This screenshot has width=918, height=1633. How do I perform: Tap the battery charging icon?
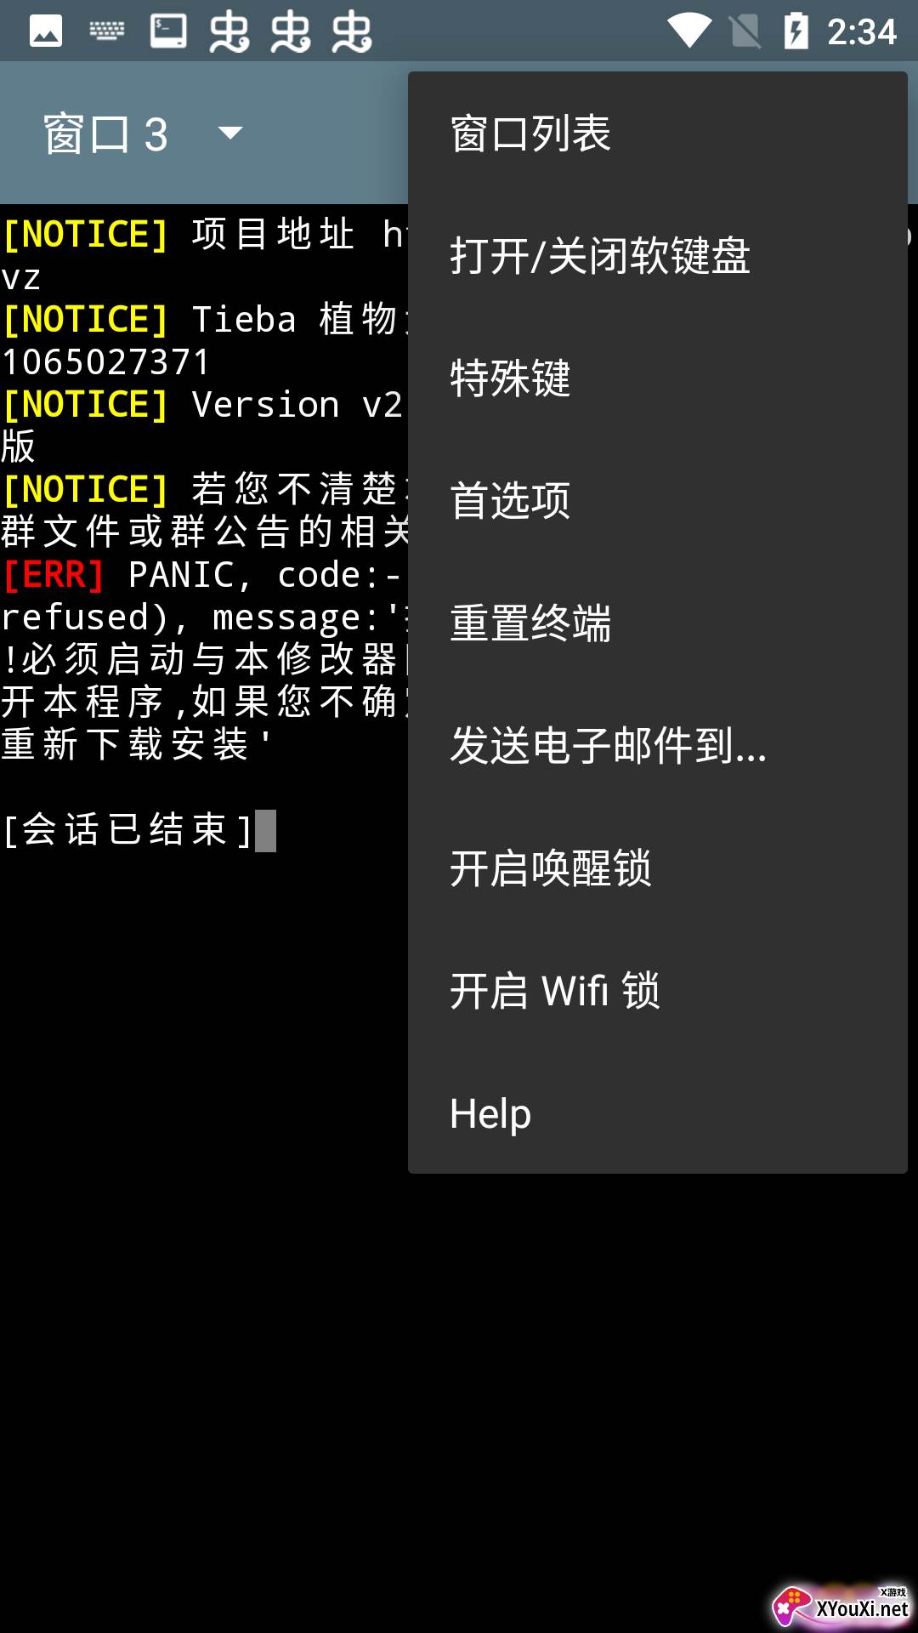coord(796,31)
